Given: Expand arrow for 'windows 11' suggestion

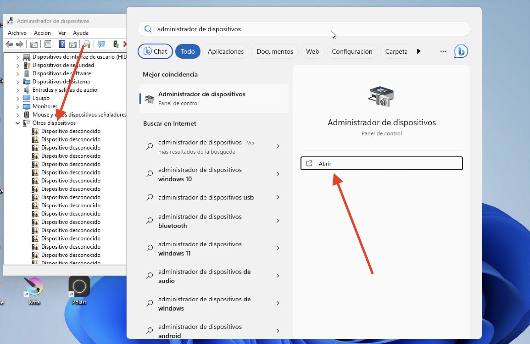Looking at the screenshot, I should pyautogui.click(x=278, y=248).
